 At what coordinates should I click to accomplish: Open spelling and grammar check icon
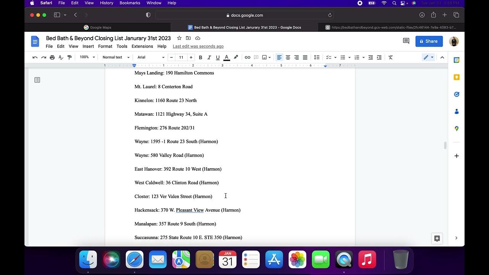pyautogui.click(x=61, y=57)
